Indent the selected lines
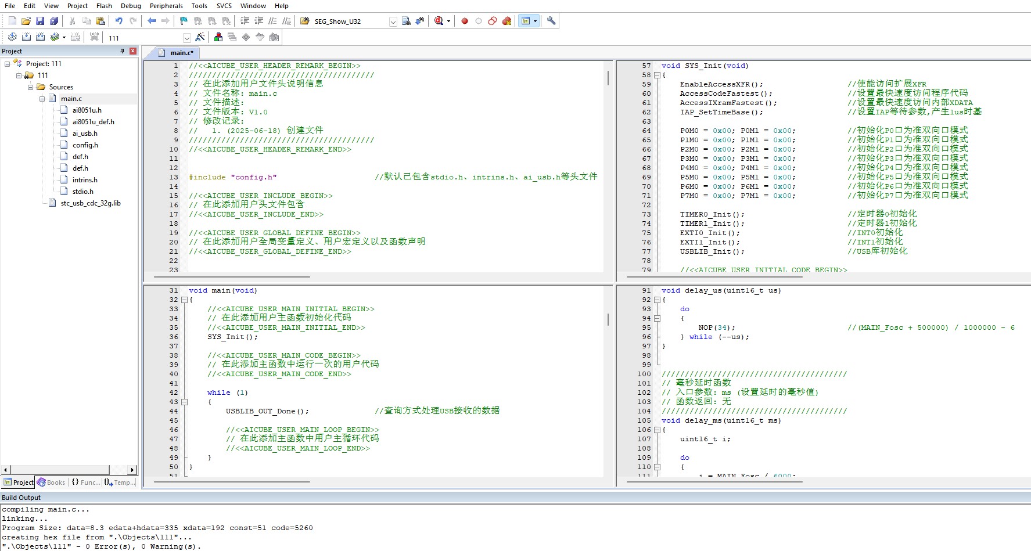This screenshot has width=1031, height=551. pos(245,21)
